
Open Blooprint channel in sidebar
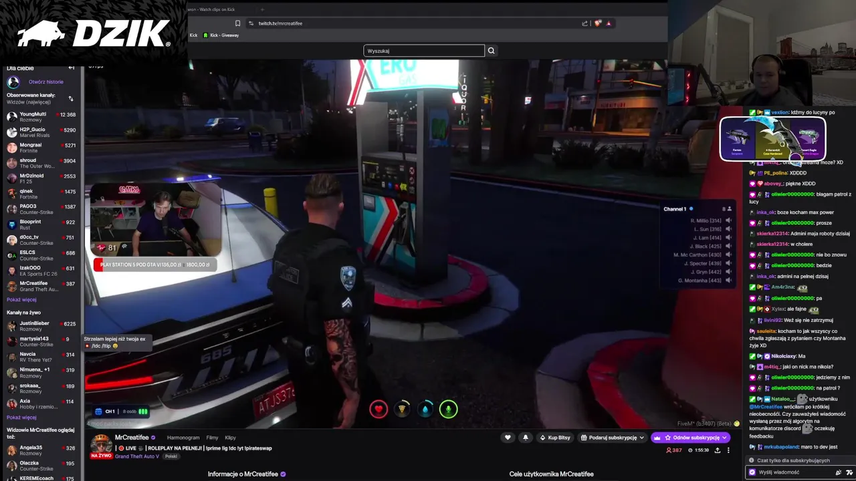41,224
